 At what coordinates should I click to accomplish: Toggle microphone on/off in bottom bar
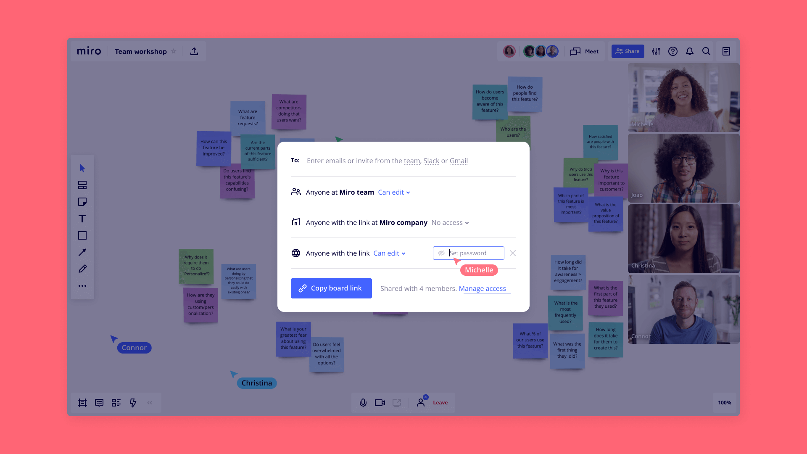[x=363, y=402]
